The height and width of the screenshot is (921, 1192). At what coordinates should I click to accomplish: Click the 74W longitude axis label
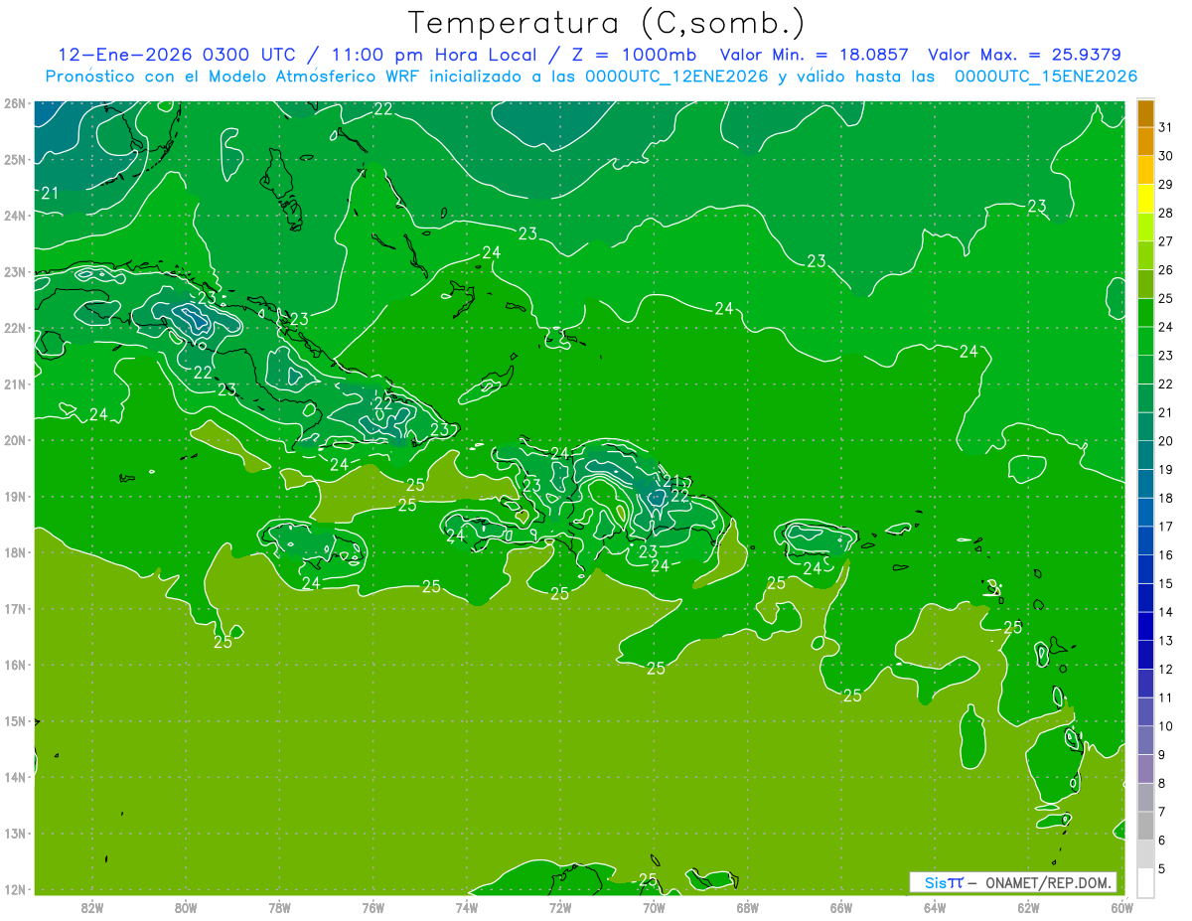[x=467, y=908]
